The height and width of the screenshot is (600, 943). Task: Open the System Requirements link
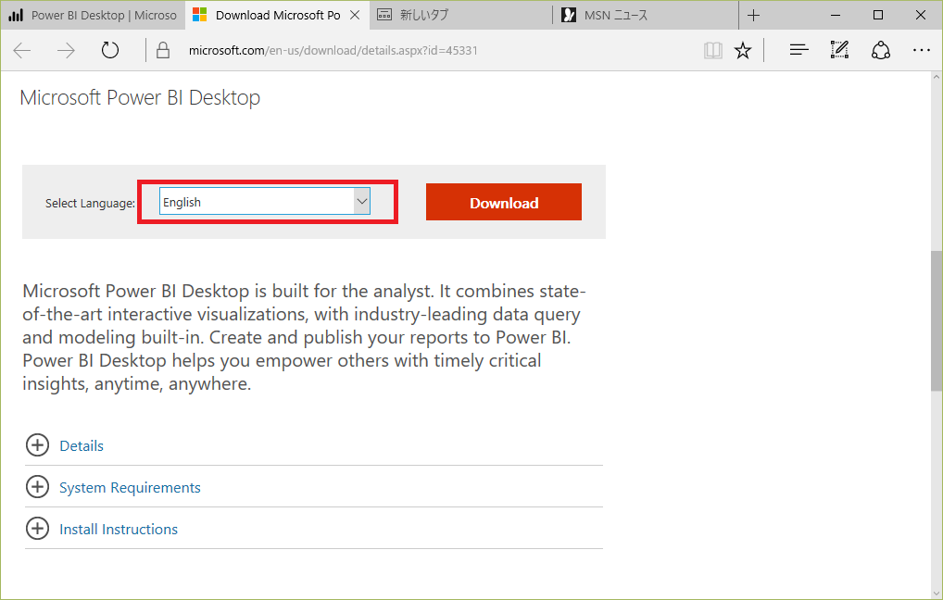(x=130, y=488)
